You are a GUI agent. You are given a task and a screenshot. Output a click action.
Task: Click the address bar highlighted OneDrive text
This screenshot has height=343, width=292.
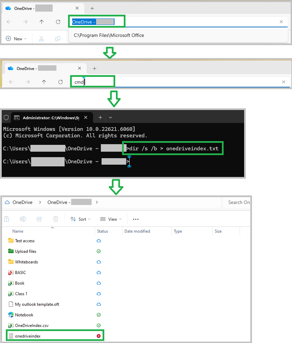point(93,22)
